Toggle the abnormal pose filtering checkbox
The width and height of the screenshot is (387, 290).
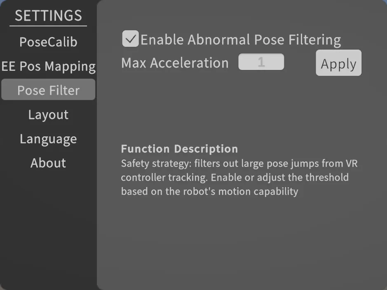coord(130,39)
